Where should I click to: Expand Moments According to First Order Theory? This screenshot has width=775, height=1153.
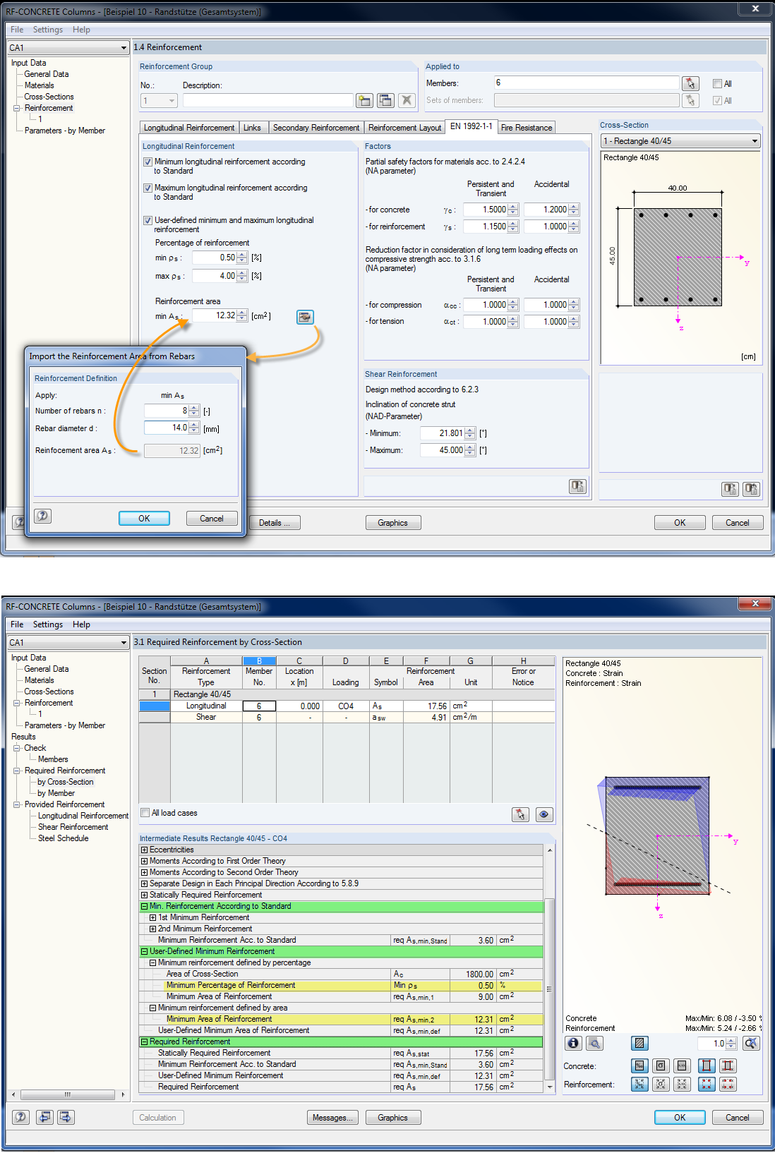(144, 861)
